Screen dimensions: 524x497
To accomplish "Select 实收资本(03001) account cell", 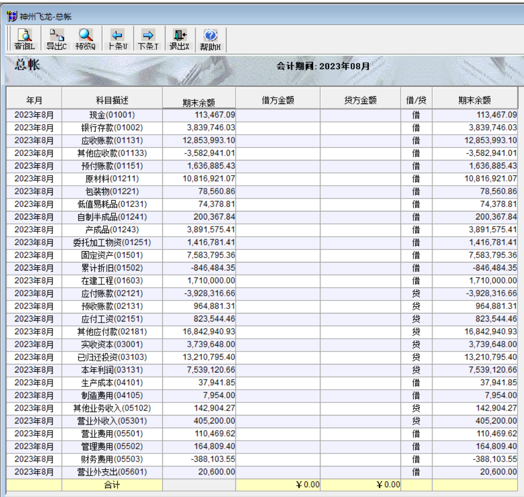I will tap(112, 345).
